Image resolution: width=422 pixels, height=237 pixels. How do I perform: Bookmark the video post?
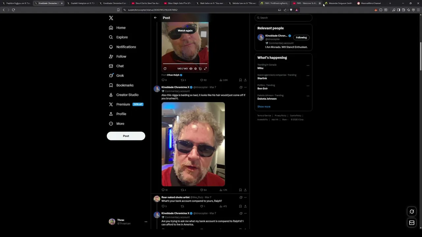[240, 80]
